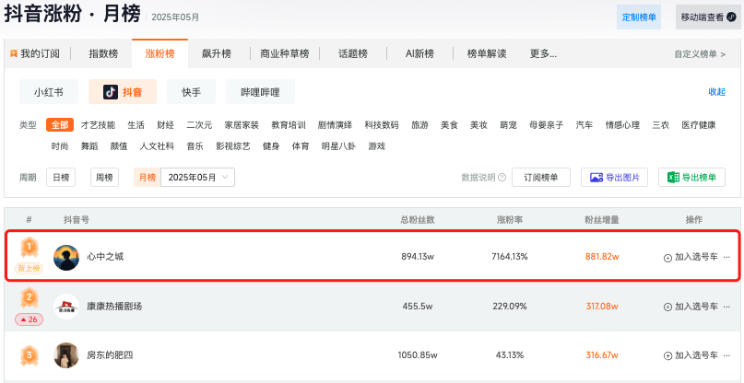Viewport: 744px width, 383px height.
Task: Open the 涨粉榜 tab
Action: click(159, 53)
